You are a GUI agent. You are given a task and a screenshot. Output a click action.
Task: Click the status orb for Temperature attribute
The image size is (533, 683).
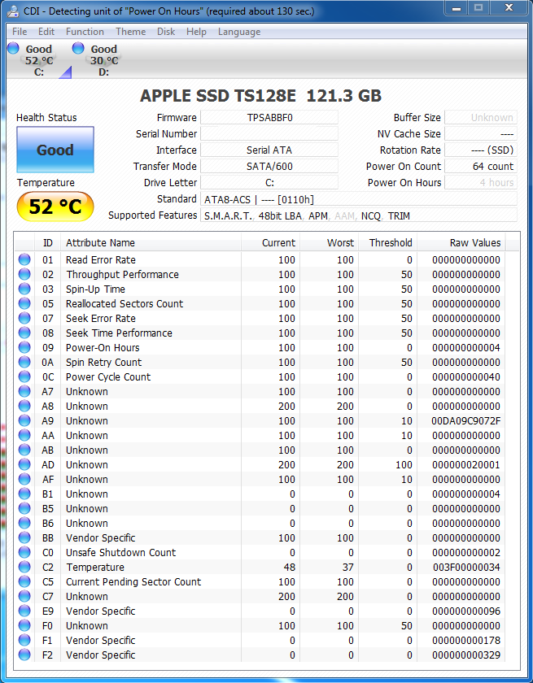(24, 568)
